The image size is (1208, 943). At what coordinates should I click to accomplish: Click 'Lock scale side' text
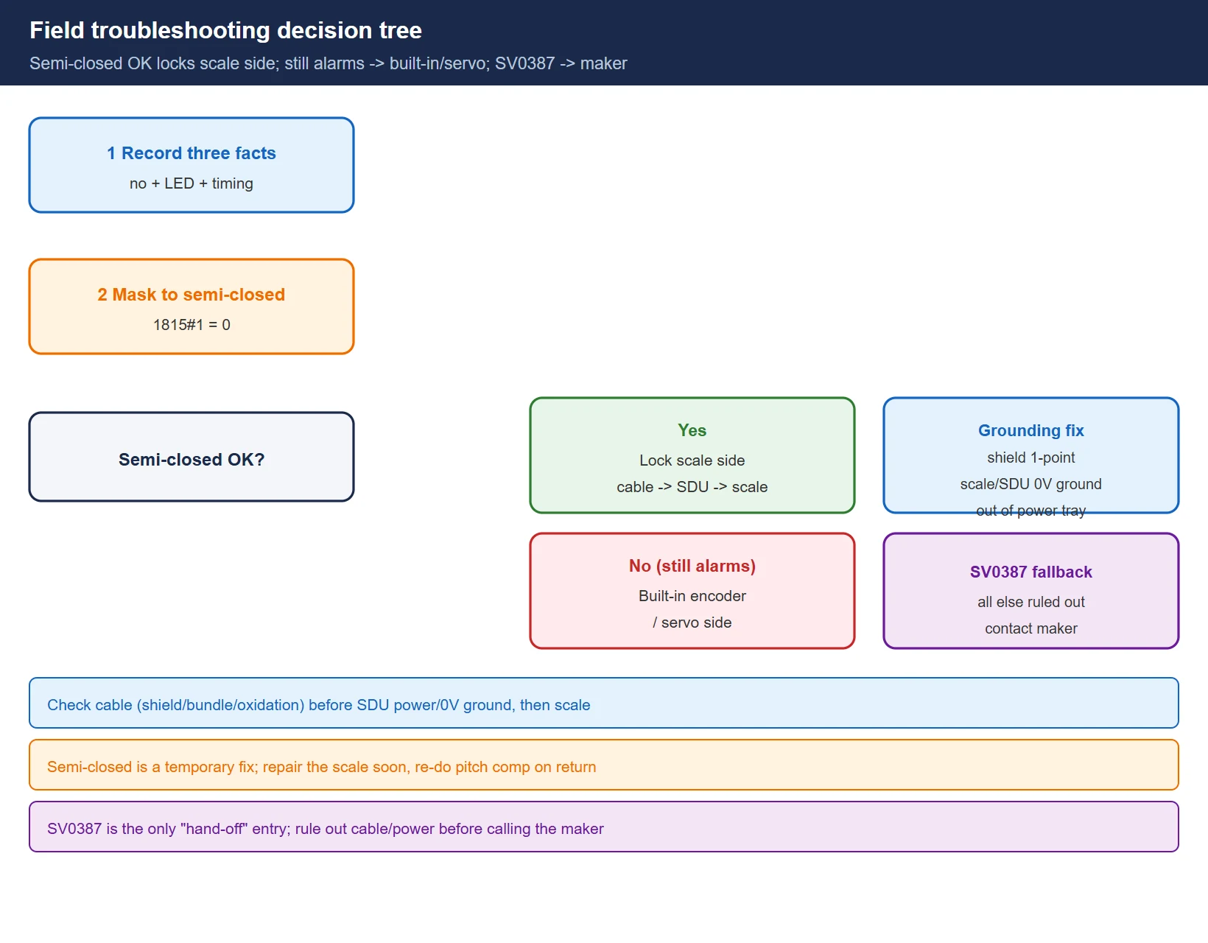click(692, 460)
